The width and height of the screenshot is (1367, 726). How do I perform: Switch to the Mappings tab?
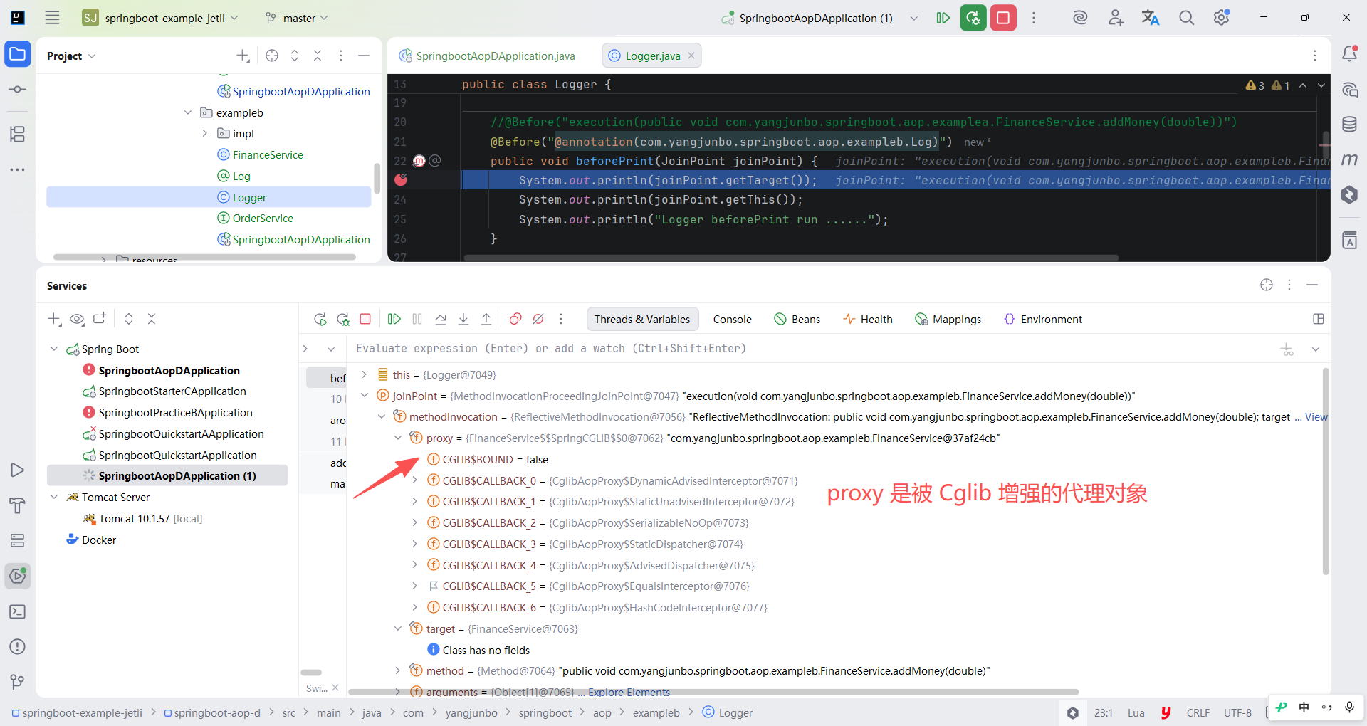pyautogui.click(x=948, y=319)
